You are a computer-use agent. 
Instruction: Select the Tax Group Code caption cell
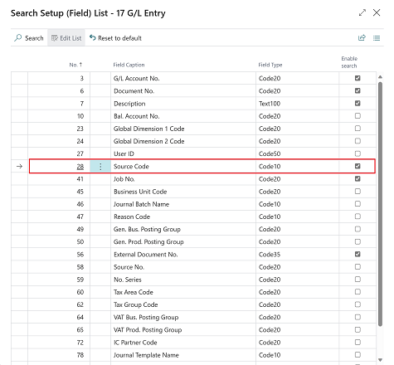[183, 304]
